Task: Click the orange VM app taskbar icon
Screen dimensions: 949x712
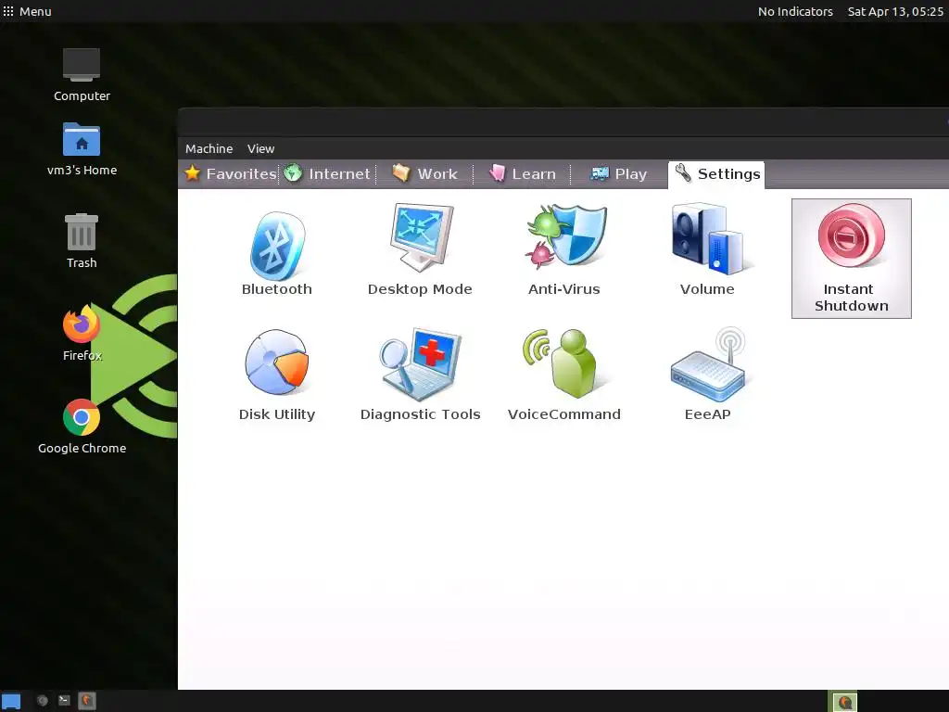Action: click(87, 701)
